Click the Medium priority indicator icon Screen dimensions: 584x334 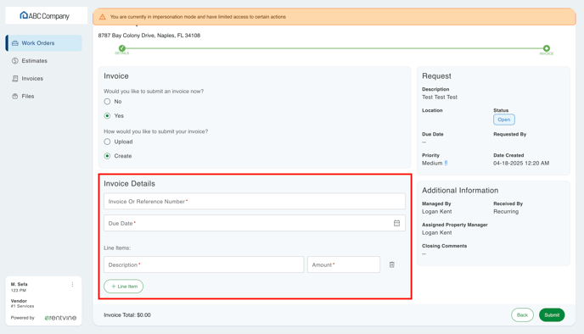[446, 163]
